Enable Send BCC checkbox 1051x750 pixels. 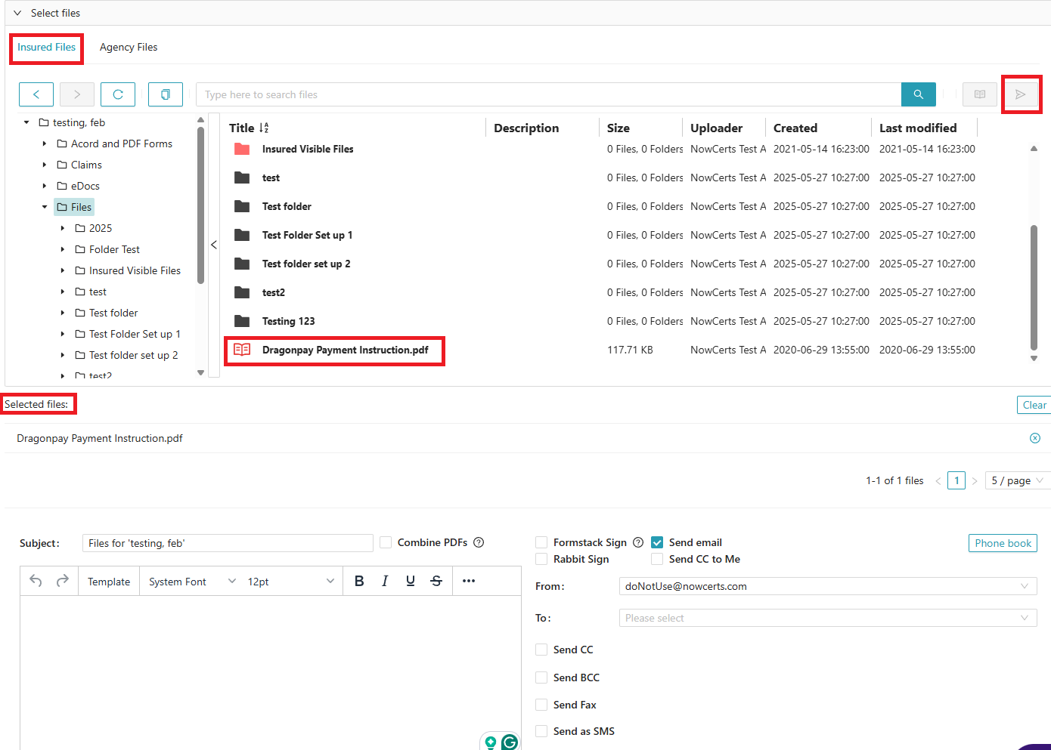pos(541,677)
